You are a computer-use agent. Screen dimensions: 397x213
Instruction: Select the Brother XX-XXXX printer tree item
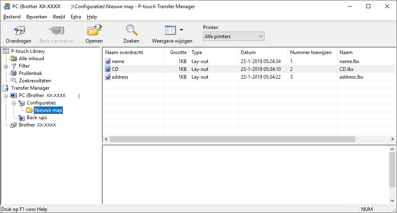pyautogui.click(x=37, y=125)
